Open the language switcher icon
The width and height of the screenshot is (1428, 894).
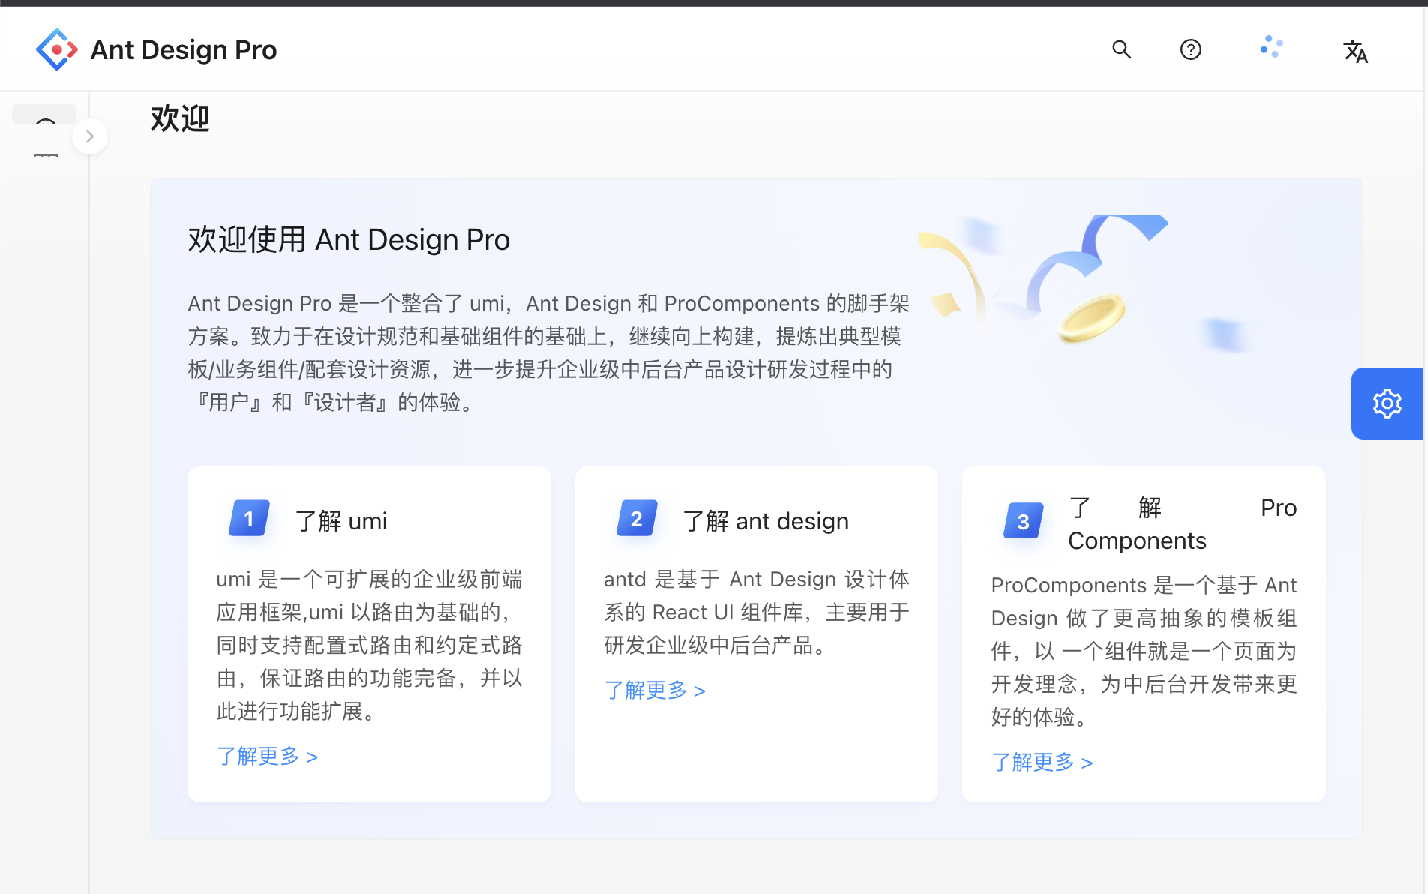tap(1355, 52)
